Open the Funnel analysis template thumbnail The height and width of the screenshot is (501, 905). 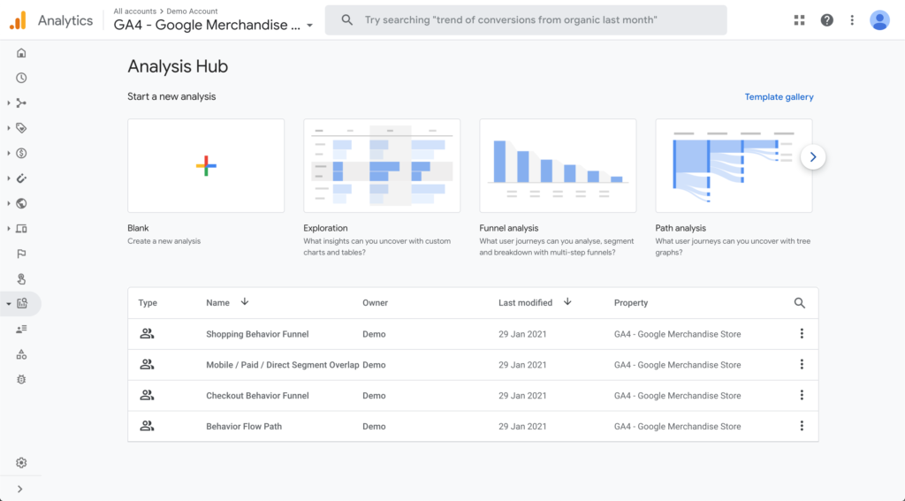pos(558,165)
